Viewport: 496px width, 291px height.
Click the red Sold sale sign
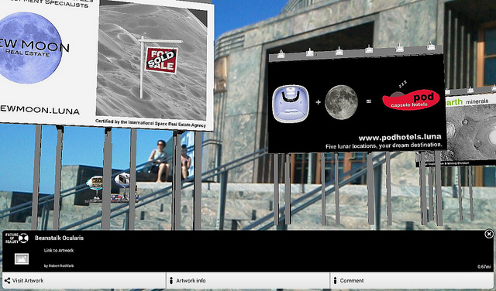(x=162, y=60)
